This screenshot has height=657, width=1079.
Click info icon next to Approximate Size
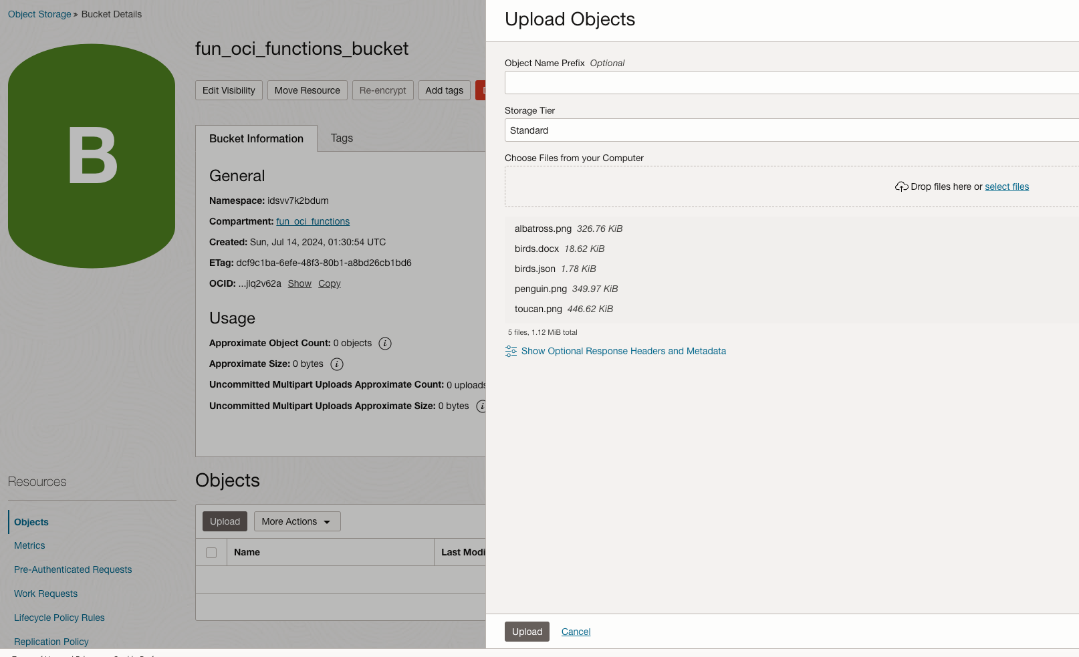pyautogui.click(x=337, y=364)
